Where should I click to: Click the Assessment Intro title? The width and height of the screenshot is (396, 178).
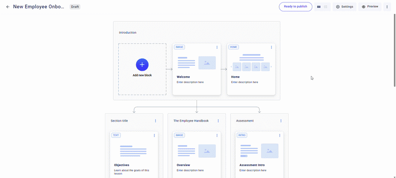252,165
